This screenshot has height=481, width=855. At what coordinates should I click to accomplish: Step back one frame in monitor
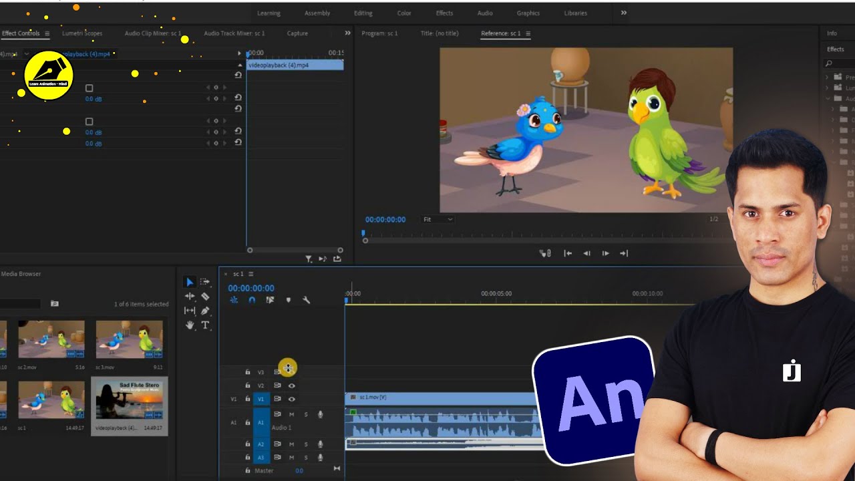coord(586,253)
